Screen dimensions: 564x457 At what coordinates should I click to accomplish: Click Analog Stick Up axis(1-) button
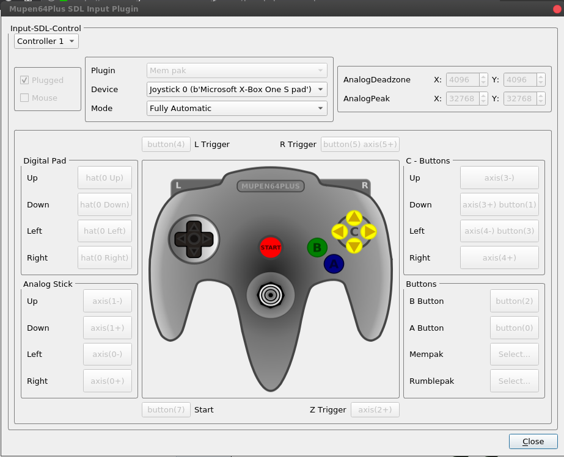(108, 301)
